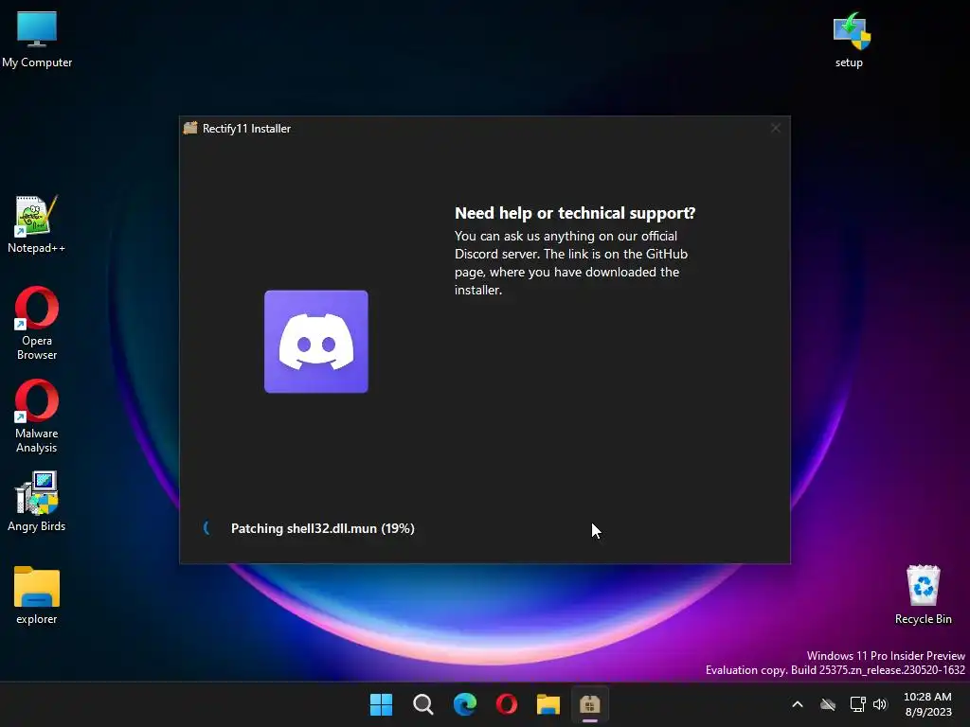Select the Angry Birds desktop icon
The height and width of the screenshot is (727, 970).
(36, 502)
